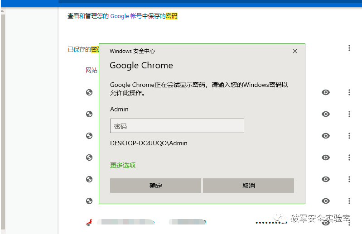This screenshot has width=362, height=234.
Task: Click the Google Chrome heading in dialog
Action: 141,66
